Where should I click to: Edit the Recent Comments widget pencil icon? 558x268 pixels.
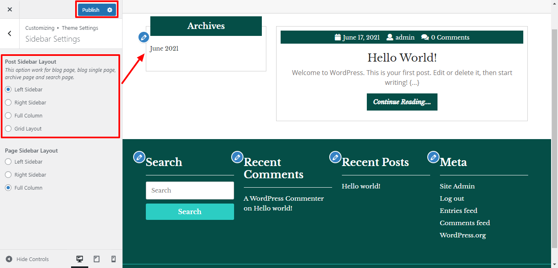[237, 157]
